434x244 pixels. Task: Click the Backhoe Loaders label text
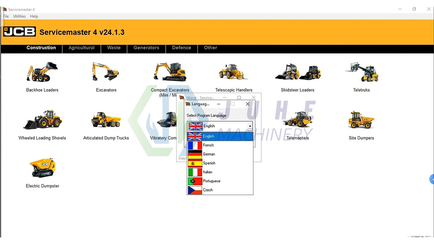[42, 90]
